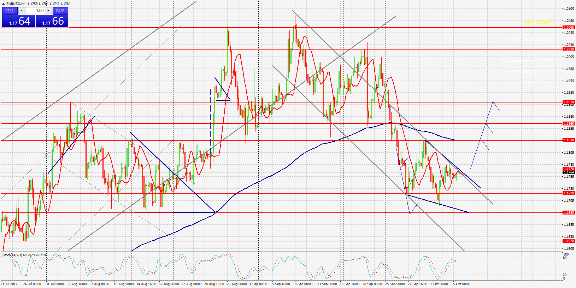Select the 1.1680 red price level tag

(569, 213)
